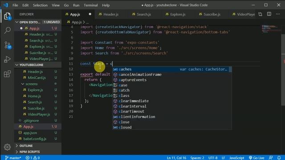Select the closed suggestion
The height and width of the screenshot is (160, 285).
(172, 127)
